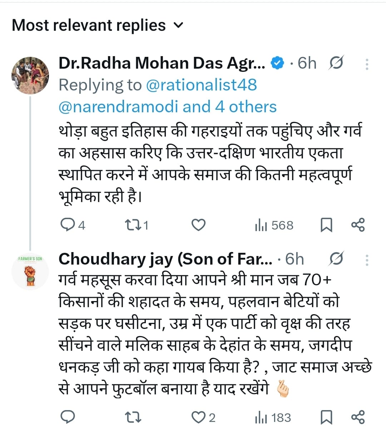This screenshot has width=386, height=433.
Task: Share Dr.Radha Mohan Das's reply
Action: 358,225
